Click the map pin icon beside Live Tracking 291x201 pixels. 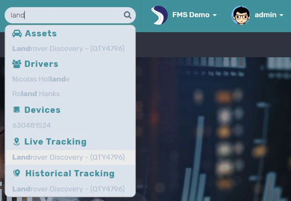pos(17,142)
